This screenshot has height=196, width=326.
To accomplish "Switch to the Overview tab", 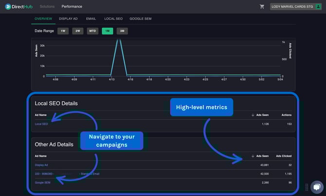I will pyautogui.click(x=43, y=18).
